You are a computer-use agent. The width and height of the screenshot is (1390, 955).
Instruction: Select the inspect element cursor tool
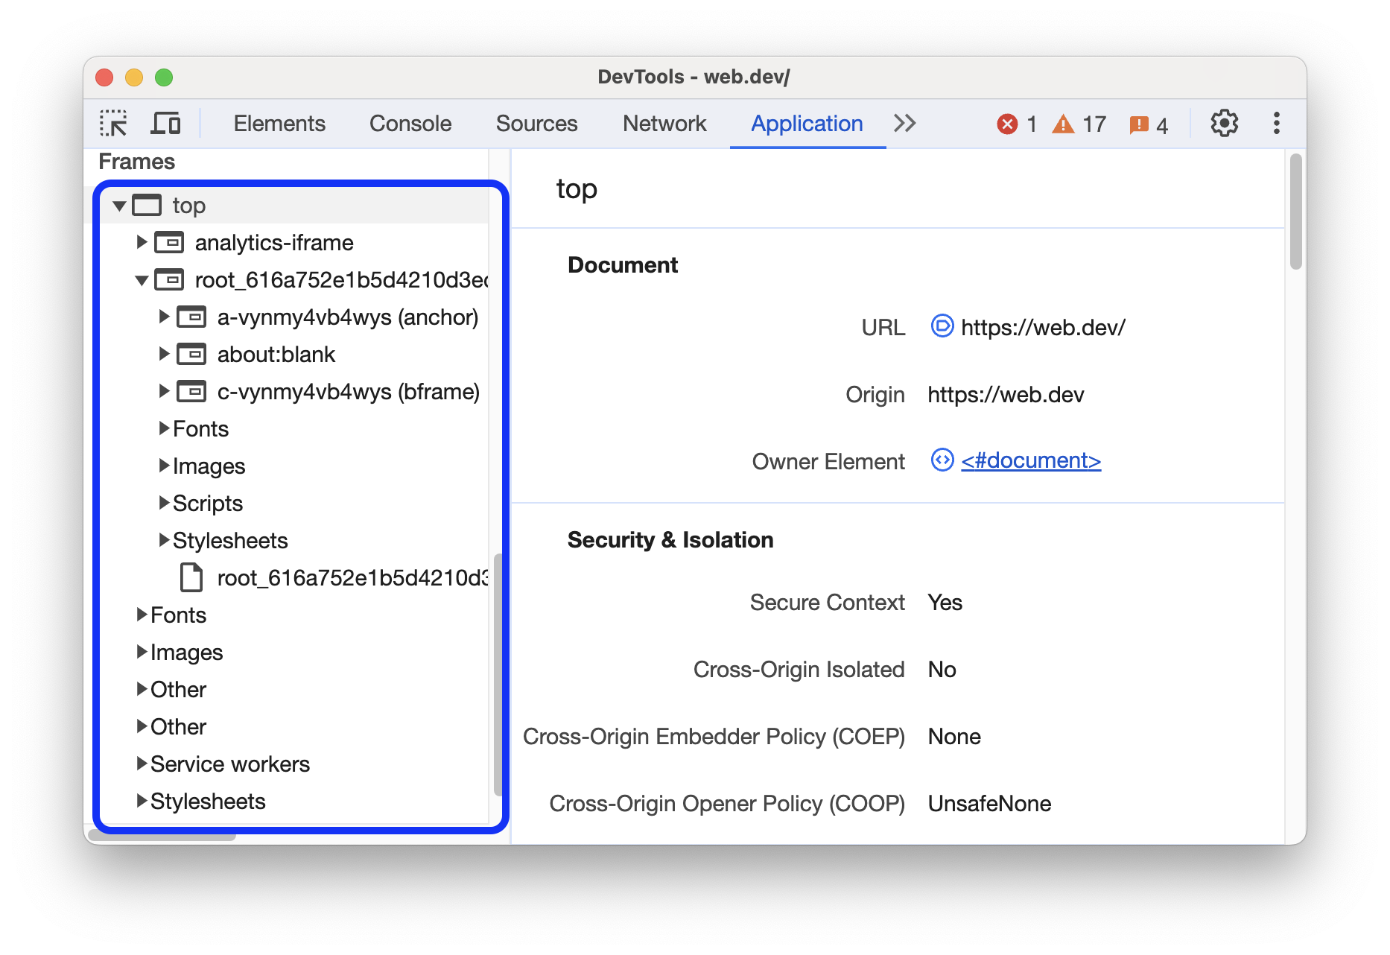coord(113,123)
